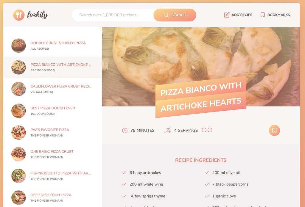Screen dimensions: 305x207
Task: Decrease servings with the minus icon
Action: pyautogui.click(x=204, y=130)
